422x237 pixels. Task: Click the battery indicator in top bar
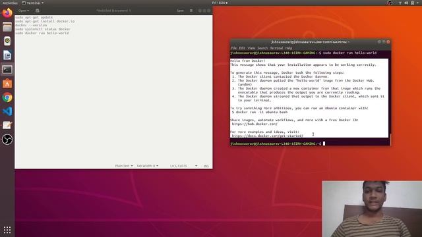click(412, 3)
